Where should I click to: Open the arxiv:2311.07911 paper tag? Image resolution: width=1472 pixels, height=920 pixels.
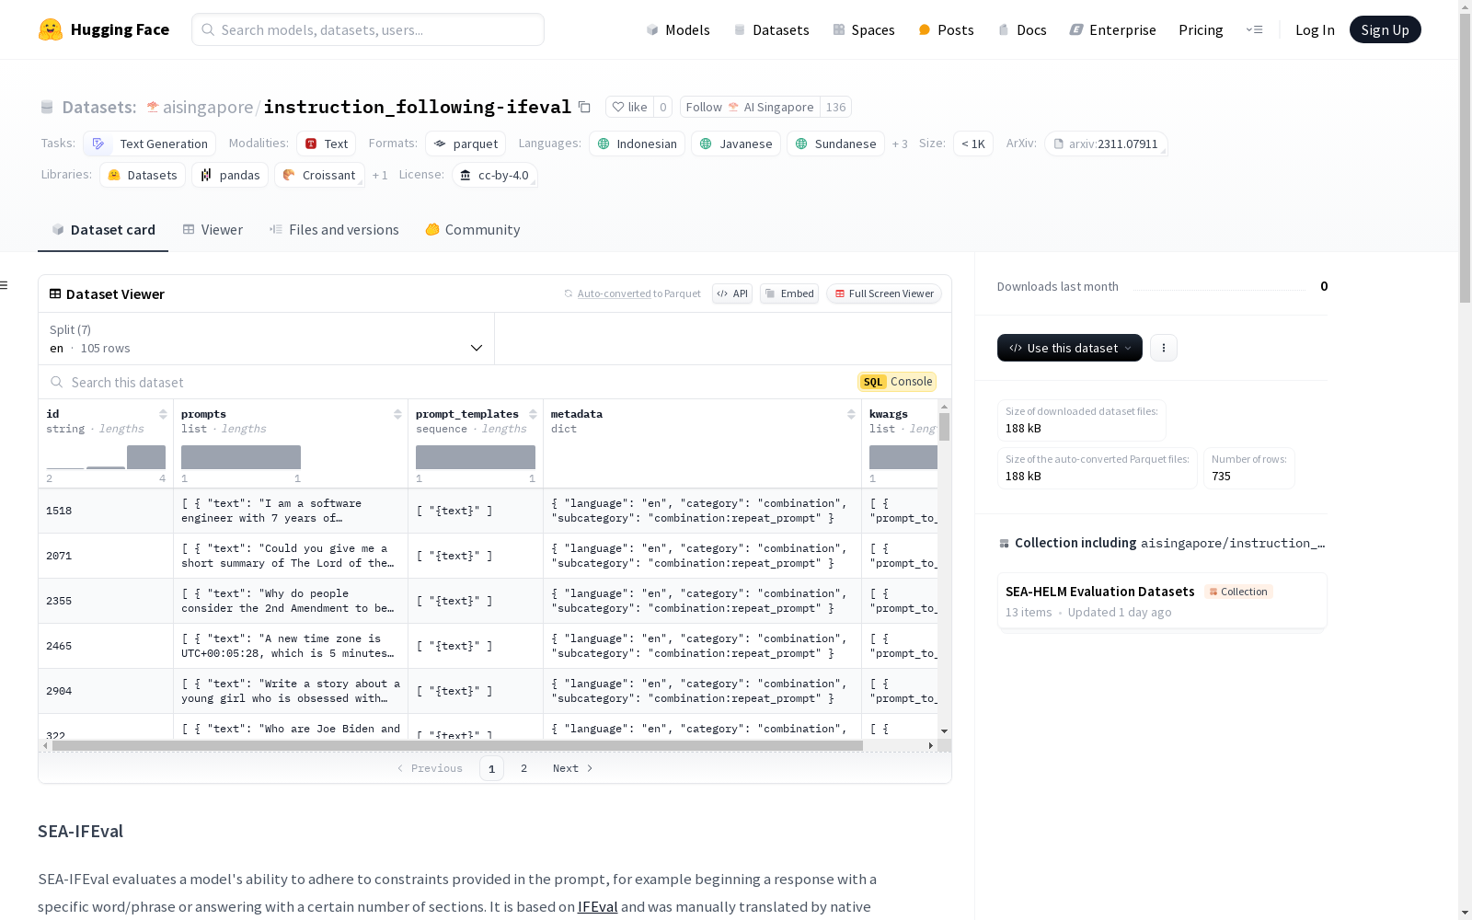pyautogui.click(x=1106, y=144)
